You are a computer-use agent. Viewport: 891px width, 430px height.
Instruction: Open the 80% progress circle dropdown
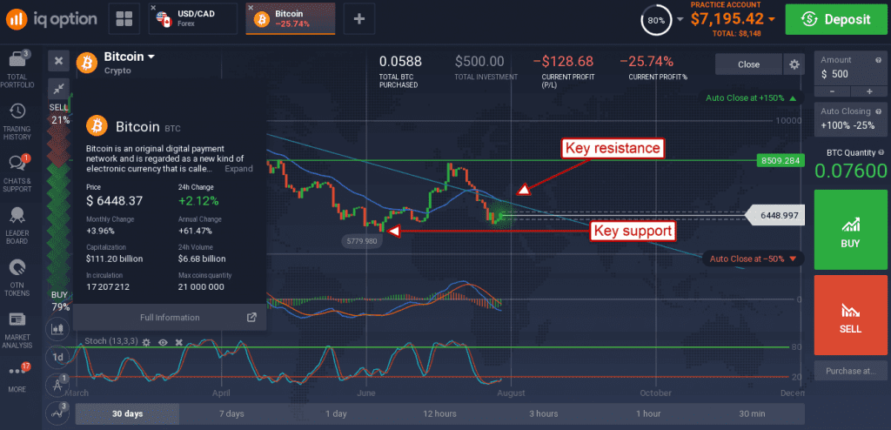click(680, 20)
